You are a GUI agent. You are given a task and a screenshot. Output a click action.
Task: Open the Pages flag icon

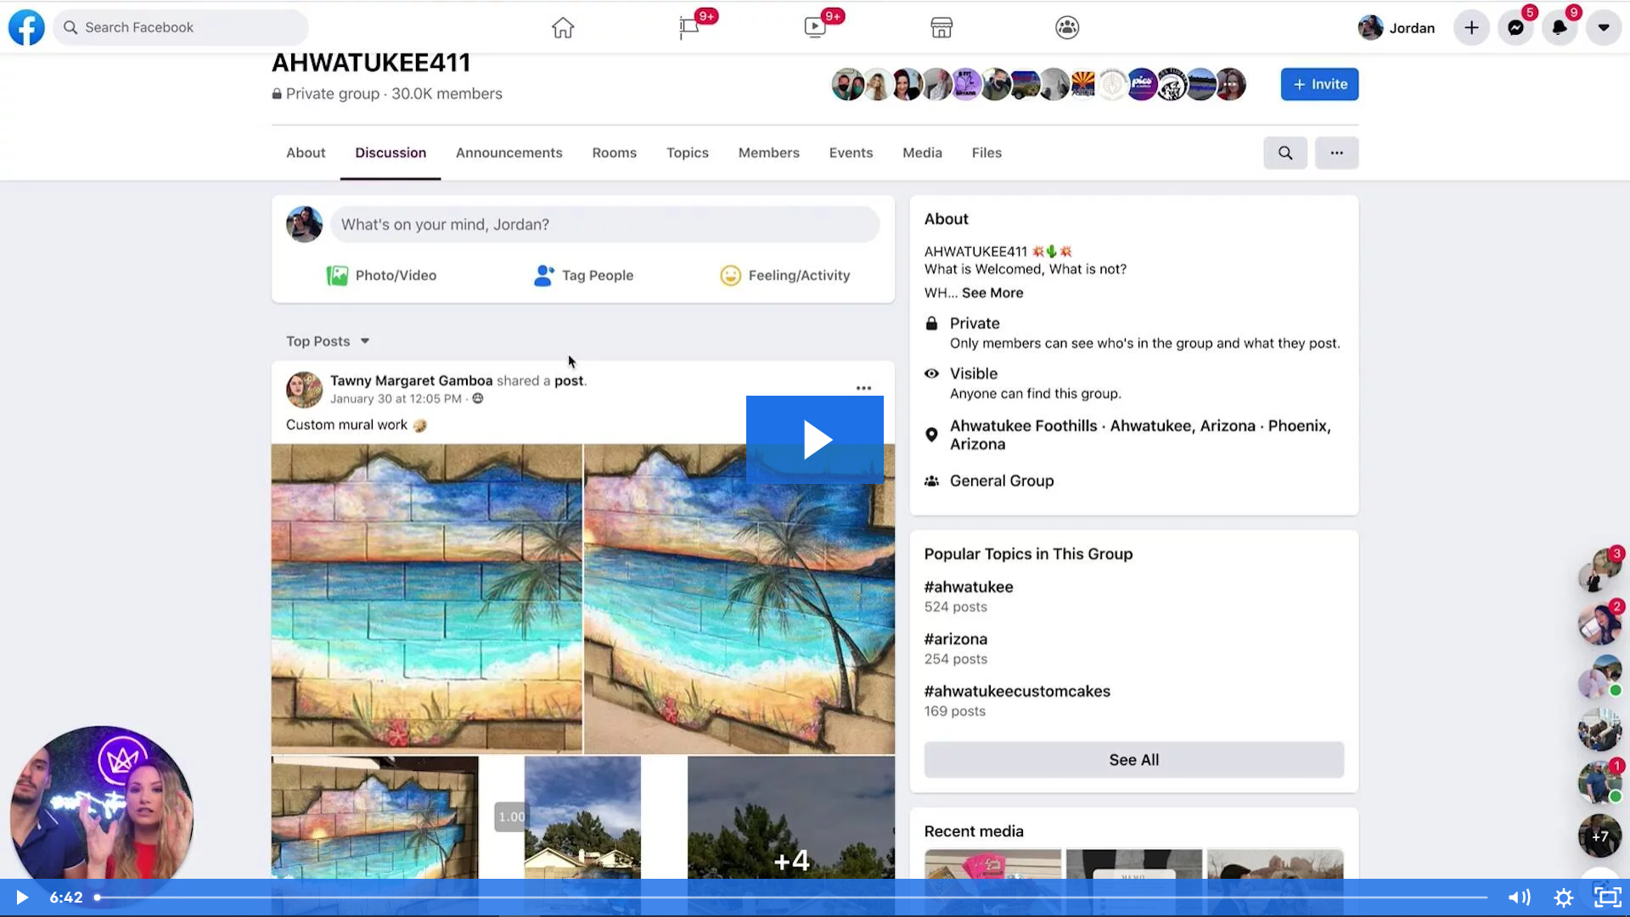[689, 28]
